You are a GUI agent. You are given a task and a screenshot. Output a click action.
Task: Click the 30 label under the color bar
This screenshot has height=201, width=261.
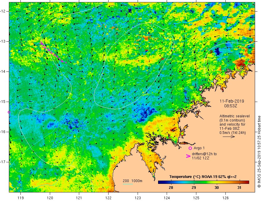[x=217, y=188]
